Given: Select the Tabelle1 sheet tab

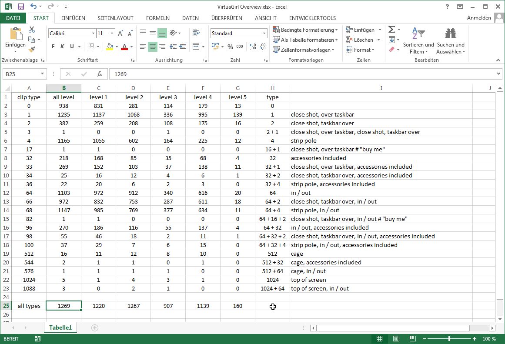Looking at the screenshot, I should click(60, 327).
